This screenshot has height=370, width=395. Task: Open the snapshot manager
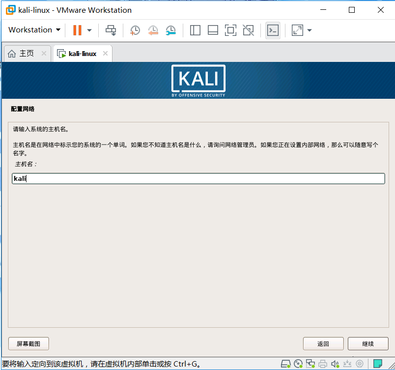[171, 30]
